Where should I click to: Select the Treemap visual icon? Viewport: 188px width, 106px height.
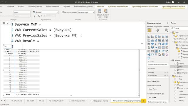point(167,44)
